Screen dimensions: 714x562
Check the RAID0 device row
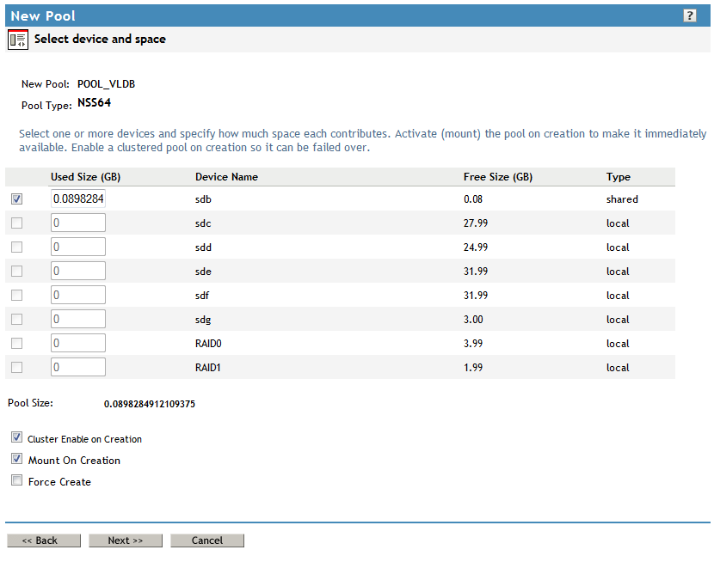point(18,342)
